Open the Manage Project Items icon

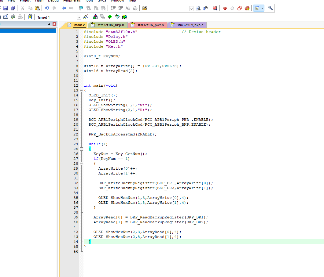pyautogui.click(x=95, y=17)
